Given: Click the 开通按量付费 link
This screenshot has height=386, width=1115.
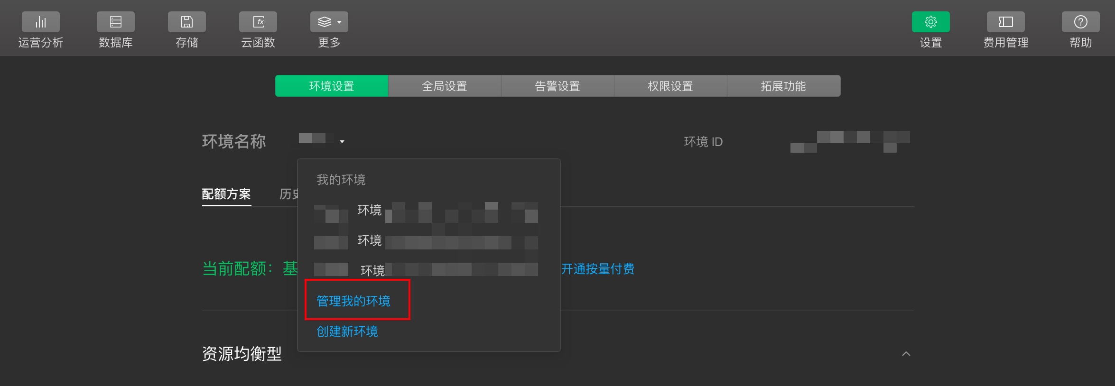Looking at the screenshot, I should pos(598,269).
